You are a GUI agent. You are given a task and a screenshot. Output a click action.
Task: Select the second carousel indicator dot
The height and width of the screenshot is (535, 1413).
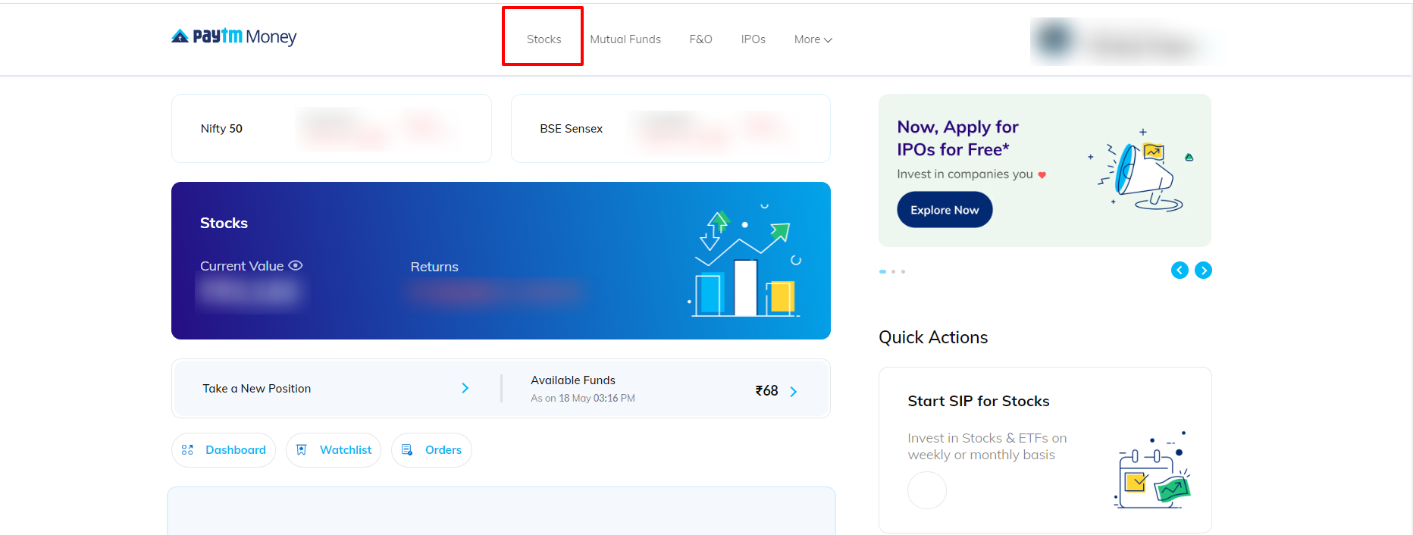point(893,271)
